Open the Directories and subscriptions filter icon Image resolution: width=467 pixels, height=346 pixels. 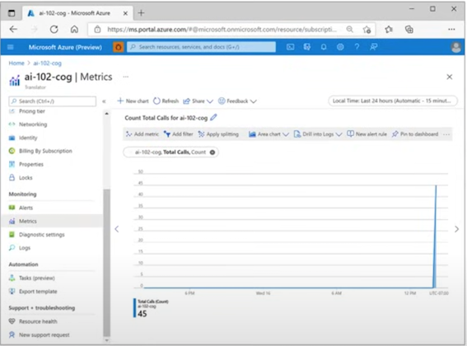point(306,47)
